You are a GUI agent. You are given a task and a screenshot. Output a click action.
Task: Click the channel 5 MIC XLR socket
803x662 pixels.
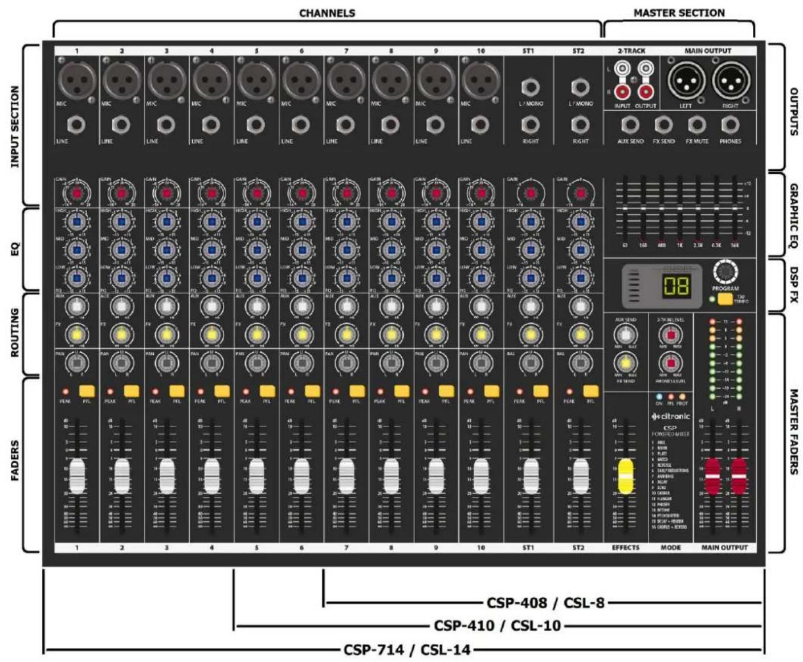click(256, 80)
